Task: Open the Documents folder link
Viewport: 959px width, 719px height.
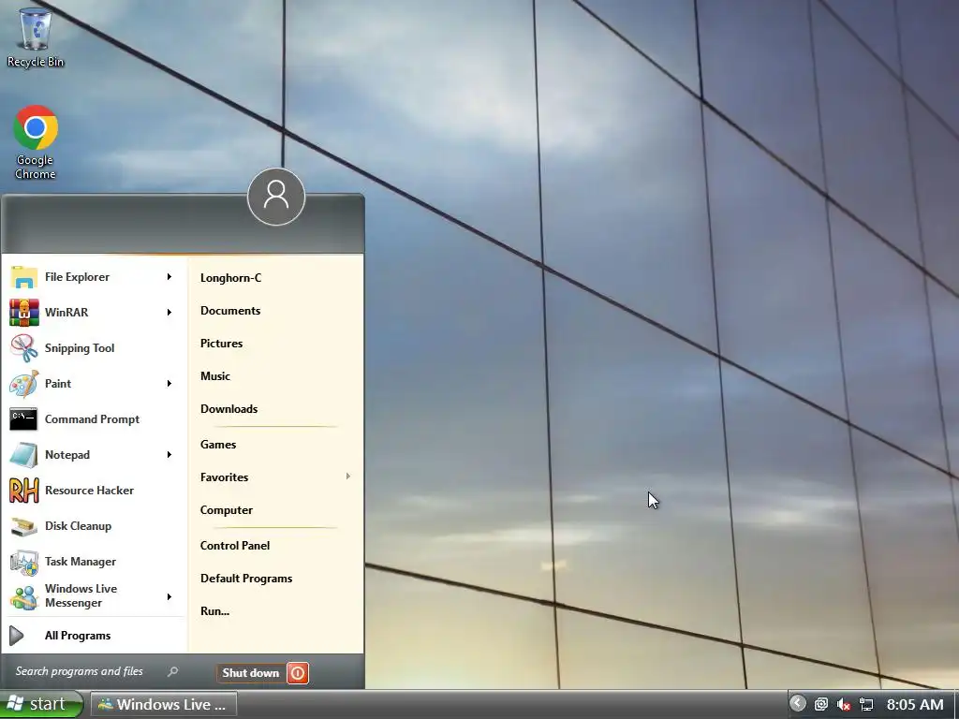Action: coord(230,311)
